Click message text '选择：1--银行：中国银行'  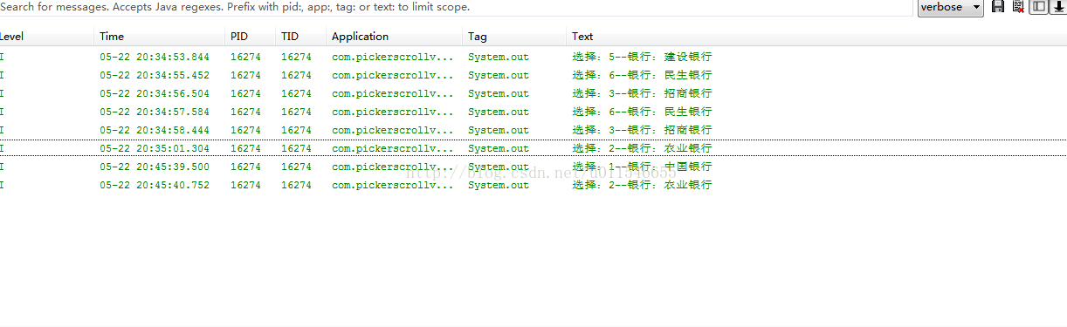642,167
